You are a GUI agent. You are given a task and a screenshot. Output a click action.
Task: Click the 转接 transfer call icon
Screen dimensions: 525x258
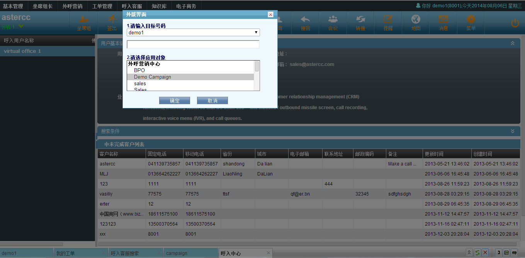tap(360, 23)
